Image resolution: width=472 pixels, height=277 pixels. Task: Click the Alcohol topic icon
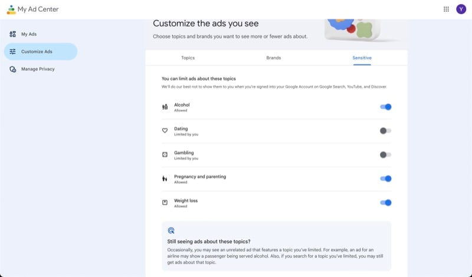pos(165,107)
